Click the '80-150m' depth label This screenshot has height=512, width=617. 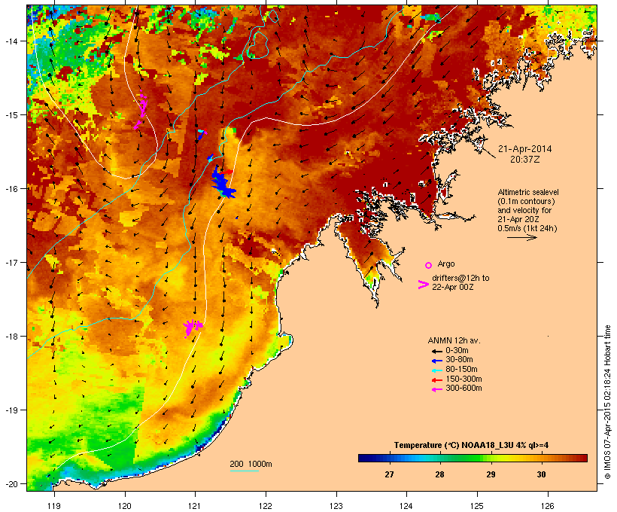pos(461,370)
